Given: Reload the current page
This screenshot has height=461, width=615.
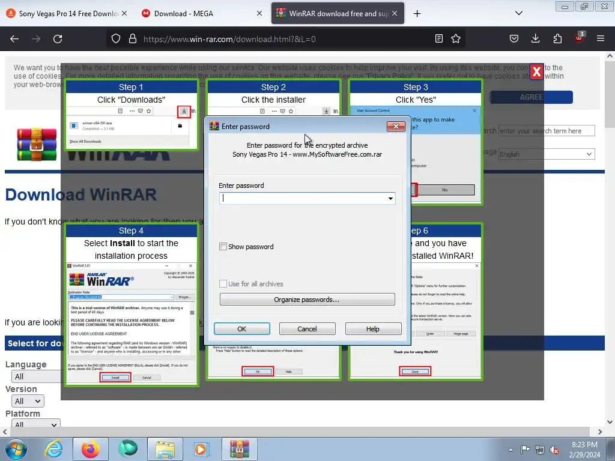Looking at the screenshot, I should click(x=58, y=39).
